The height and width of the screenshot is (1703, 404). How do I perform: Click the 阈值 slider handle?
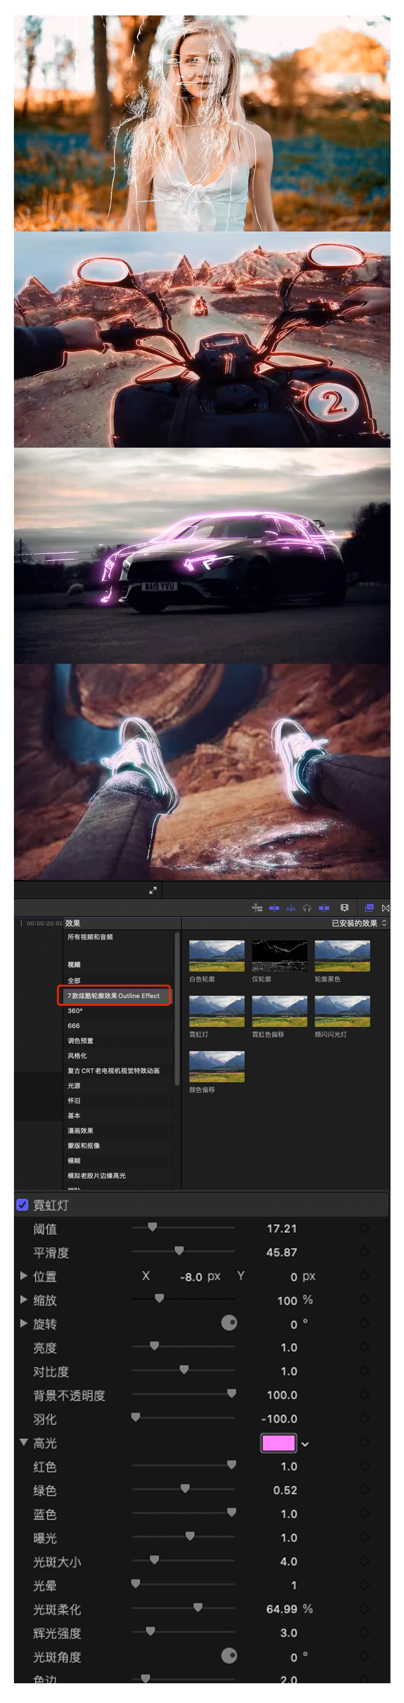[152, 1227]
